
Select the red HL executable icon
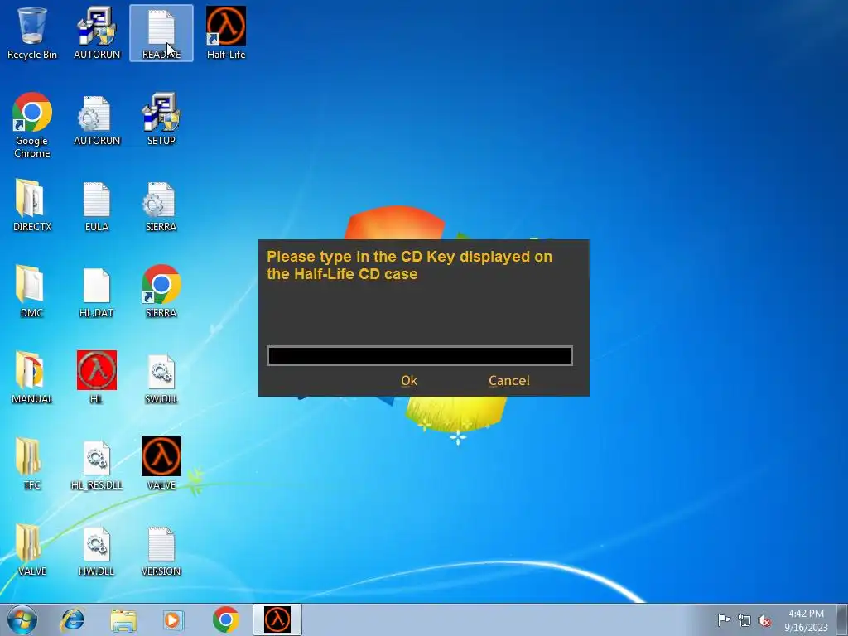(x=97, y=378)
